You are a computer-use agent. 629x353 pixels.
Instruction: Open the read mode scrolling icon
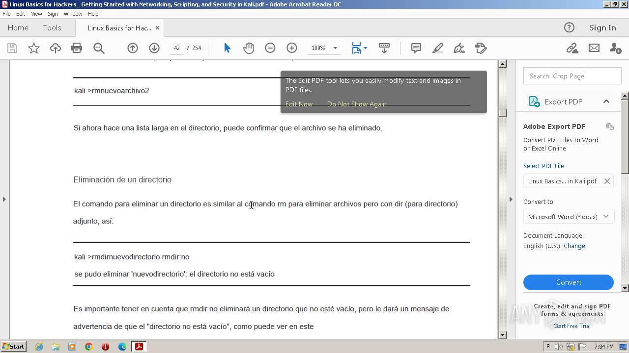tap(384, 48)
